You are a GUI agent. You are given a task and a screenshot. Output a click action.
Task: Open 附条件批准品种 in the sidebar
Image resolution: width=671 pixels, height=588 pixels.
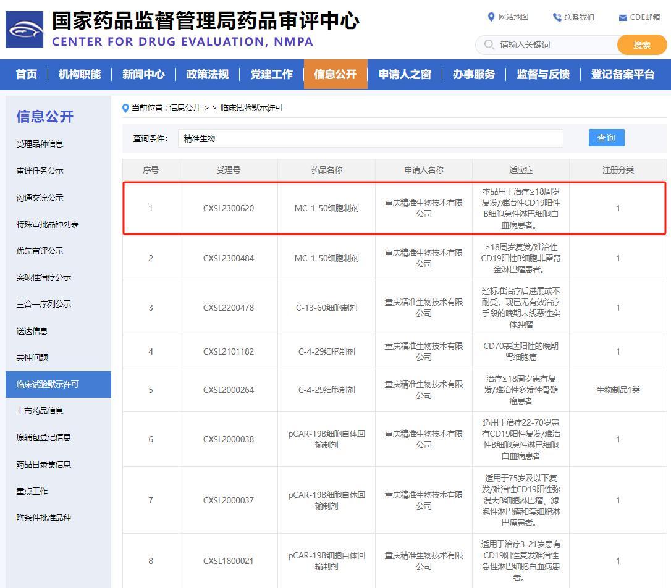pos(43,518)
